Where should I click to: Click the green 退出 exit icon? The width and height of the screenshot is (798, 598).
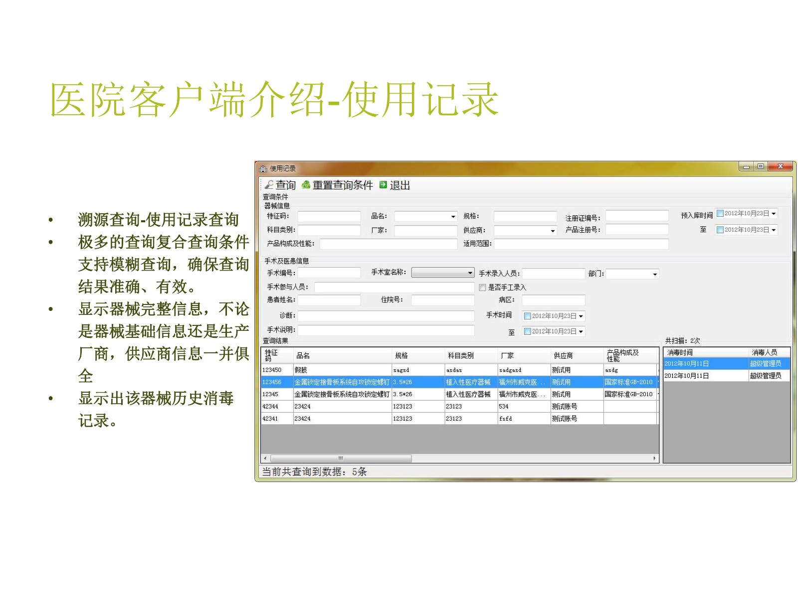click(x=383, y=185)
